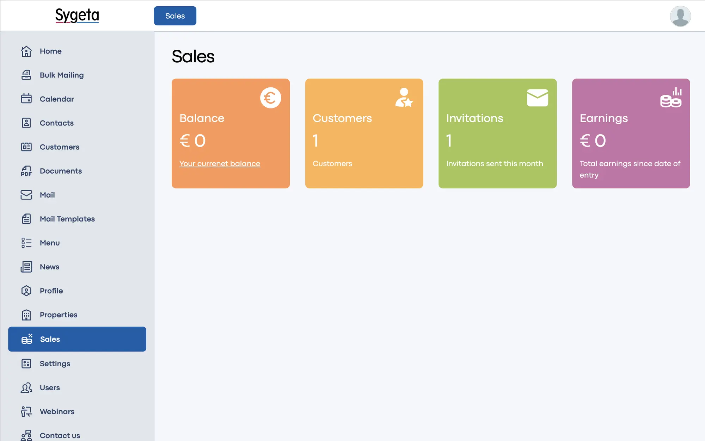This screenshot has width=705, height=441.
Task: Click the News newspaper icon
Action: coord(26,267)
